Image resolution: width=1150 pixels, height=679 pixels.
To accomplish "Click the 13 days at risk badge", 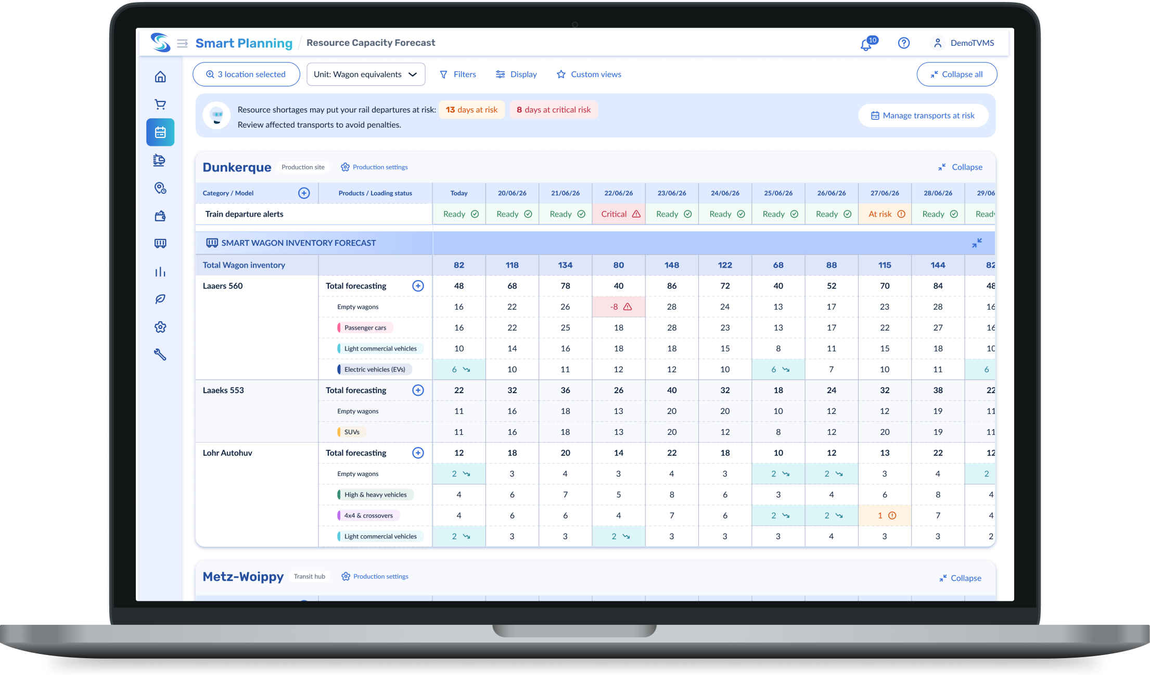I will coord(472,110).
